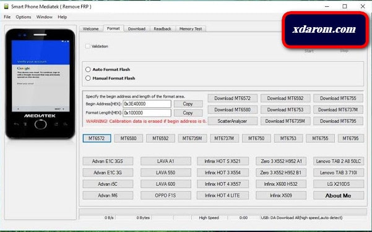Viewport: 372px width, 232px height.
Task: Choose the Infinix HOT 4 X557 device
Action: (x=223, y=184)
